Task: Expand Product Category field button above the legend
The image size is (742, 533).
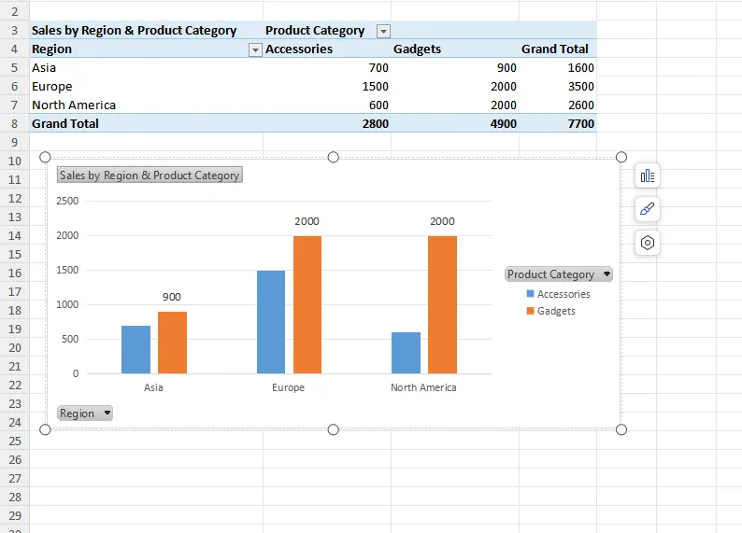Action: point(559,274)
